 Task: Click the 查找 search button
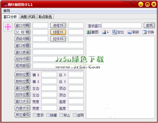[149, 25]
